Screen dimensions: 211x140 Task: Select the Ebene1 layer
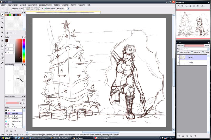click(x=192, y=63)
